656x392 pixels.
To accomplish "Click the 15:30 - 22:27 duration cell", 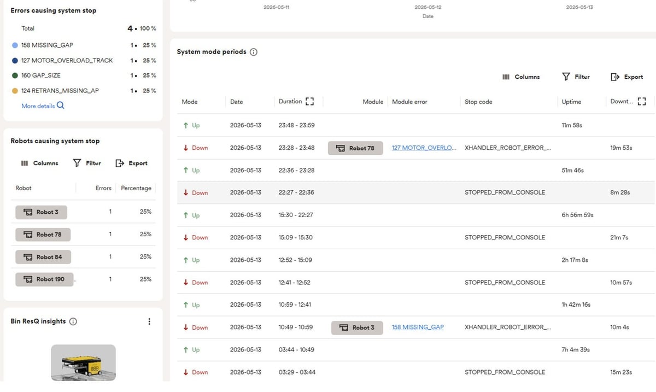I will click(296, 215).
